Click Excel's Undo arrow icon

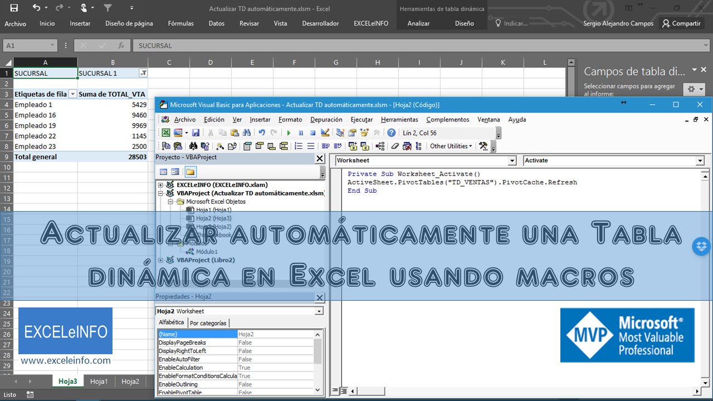point(36,8)
